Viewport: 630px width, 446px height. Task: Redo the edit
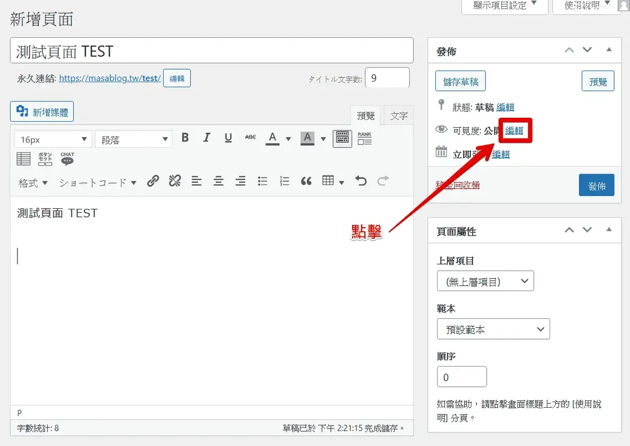click(383, 181)
